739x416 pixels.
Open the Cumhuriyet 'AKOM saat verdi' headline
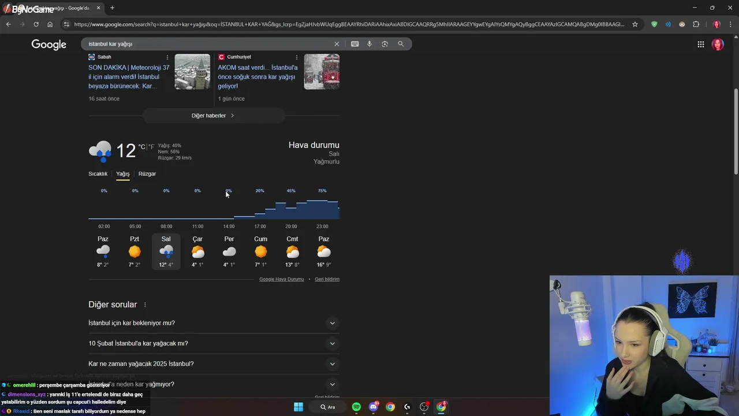pos(257,77)
